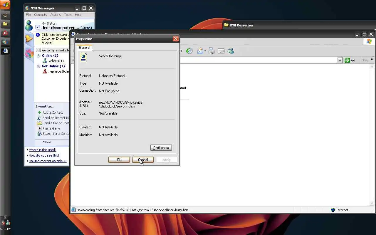The width and height of the screenshot is (376, 235).
Task: Click More under I want to
Action: [47, 142]
